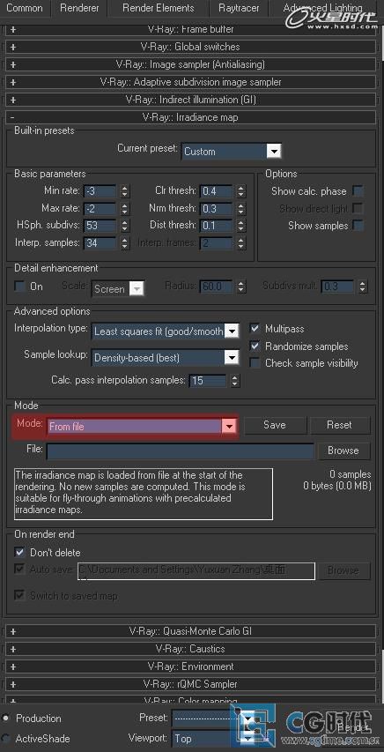Click the File path input field
Image resolution: width=384 pixels, height=752 pixels.
coord(181,451)
